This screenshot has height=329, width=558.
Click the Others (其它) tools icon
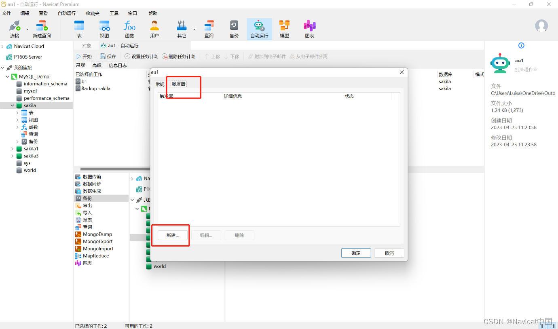coord(182,26)
